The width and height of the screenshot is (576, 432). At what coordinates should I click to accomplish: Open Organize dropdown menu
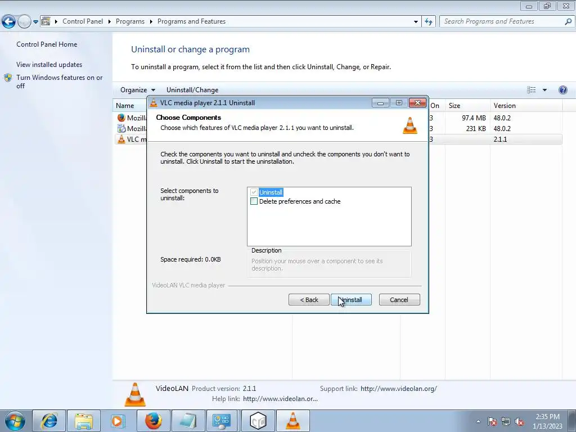coord(138,90)
